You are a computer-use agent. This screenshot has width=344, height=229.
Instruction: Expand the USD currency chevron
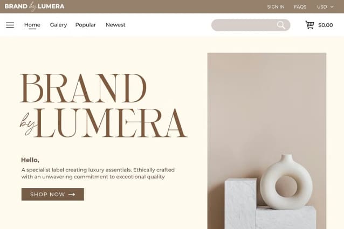click(x=332, y=7)
